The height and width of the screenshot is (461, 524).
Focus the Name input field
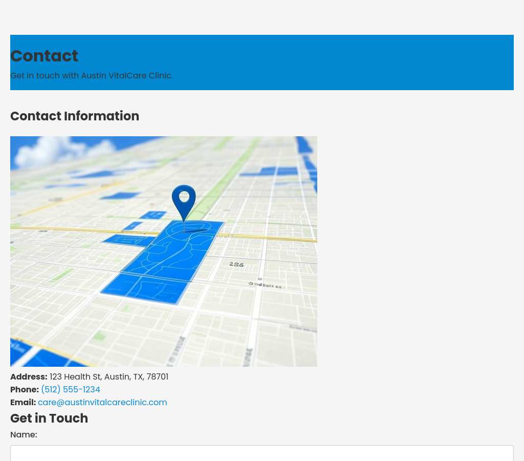coord(261,453)
